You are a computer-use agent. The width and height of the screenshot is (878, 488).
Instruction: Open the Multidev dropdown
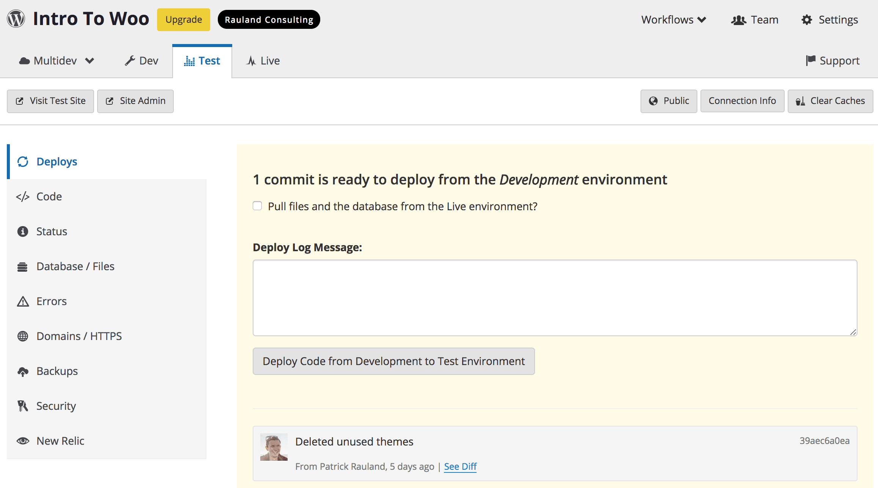click(56, 60)
